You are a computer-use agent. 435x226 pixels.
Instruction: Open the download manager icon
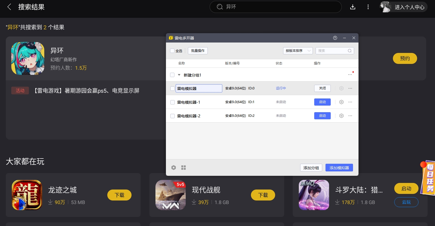(353, 7)
